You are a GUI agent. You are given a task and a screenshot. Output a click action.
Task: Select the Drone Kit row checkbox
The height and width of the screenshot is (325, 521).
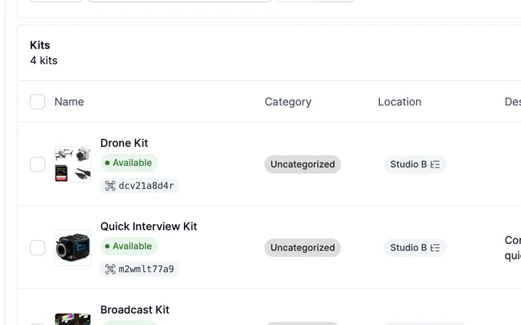tap(38, 164)
